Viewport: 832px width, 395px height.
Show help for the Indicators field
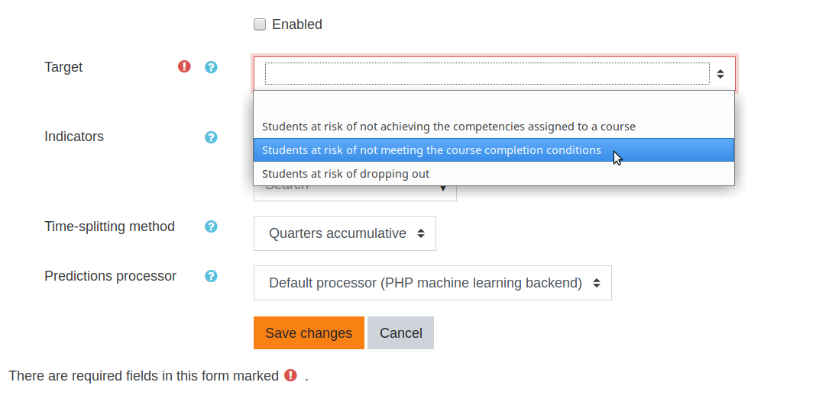[x=211, y=137]
